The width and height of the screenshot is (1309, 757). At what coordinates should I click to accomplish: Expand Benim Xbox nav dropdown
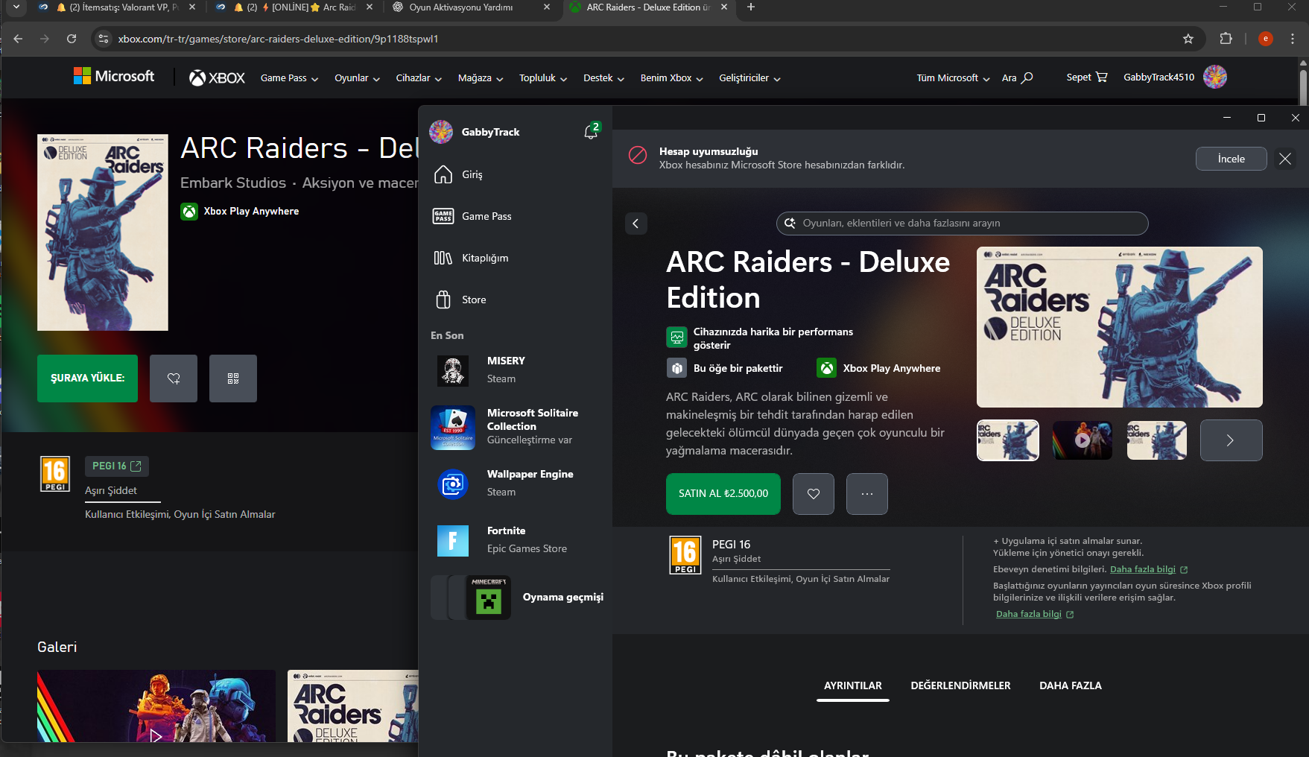[x=671, y=78]
